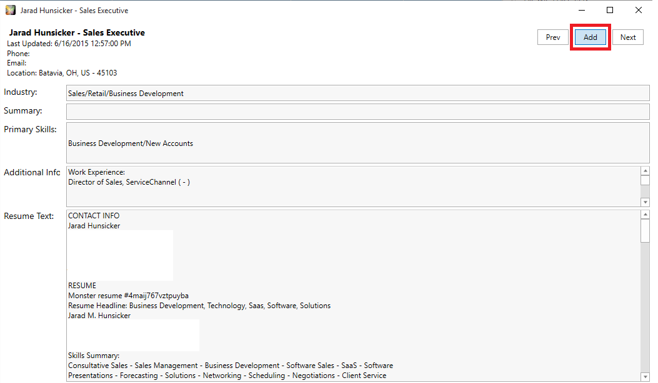This screenshot has width=658, height=383.
Task: Click the 'Resume Headline' line
Action: pyautogui.click(x=199, y=306)
